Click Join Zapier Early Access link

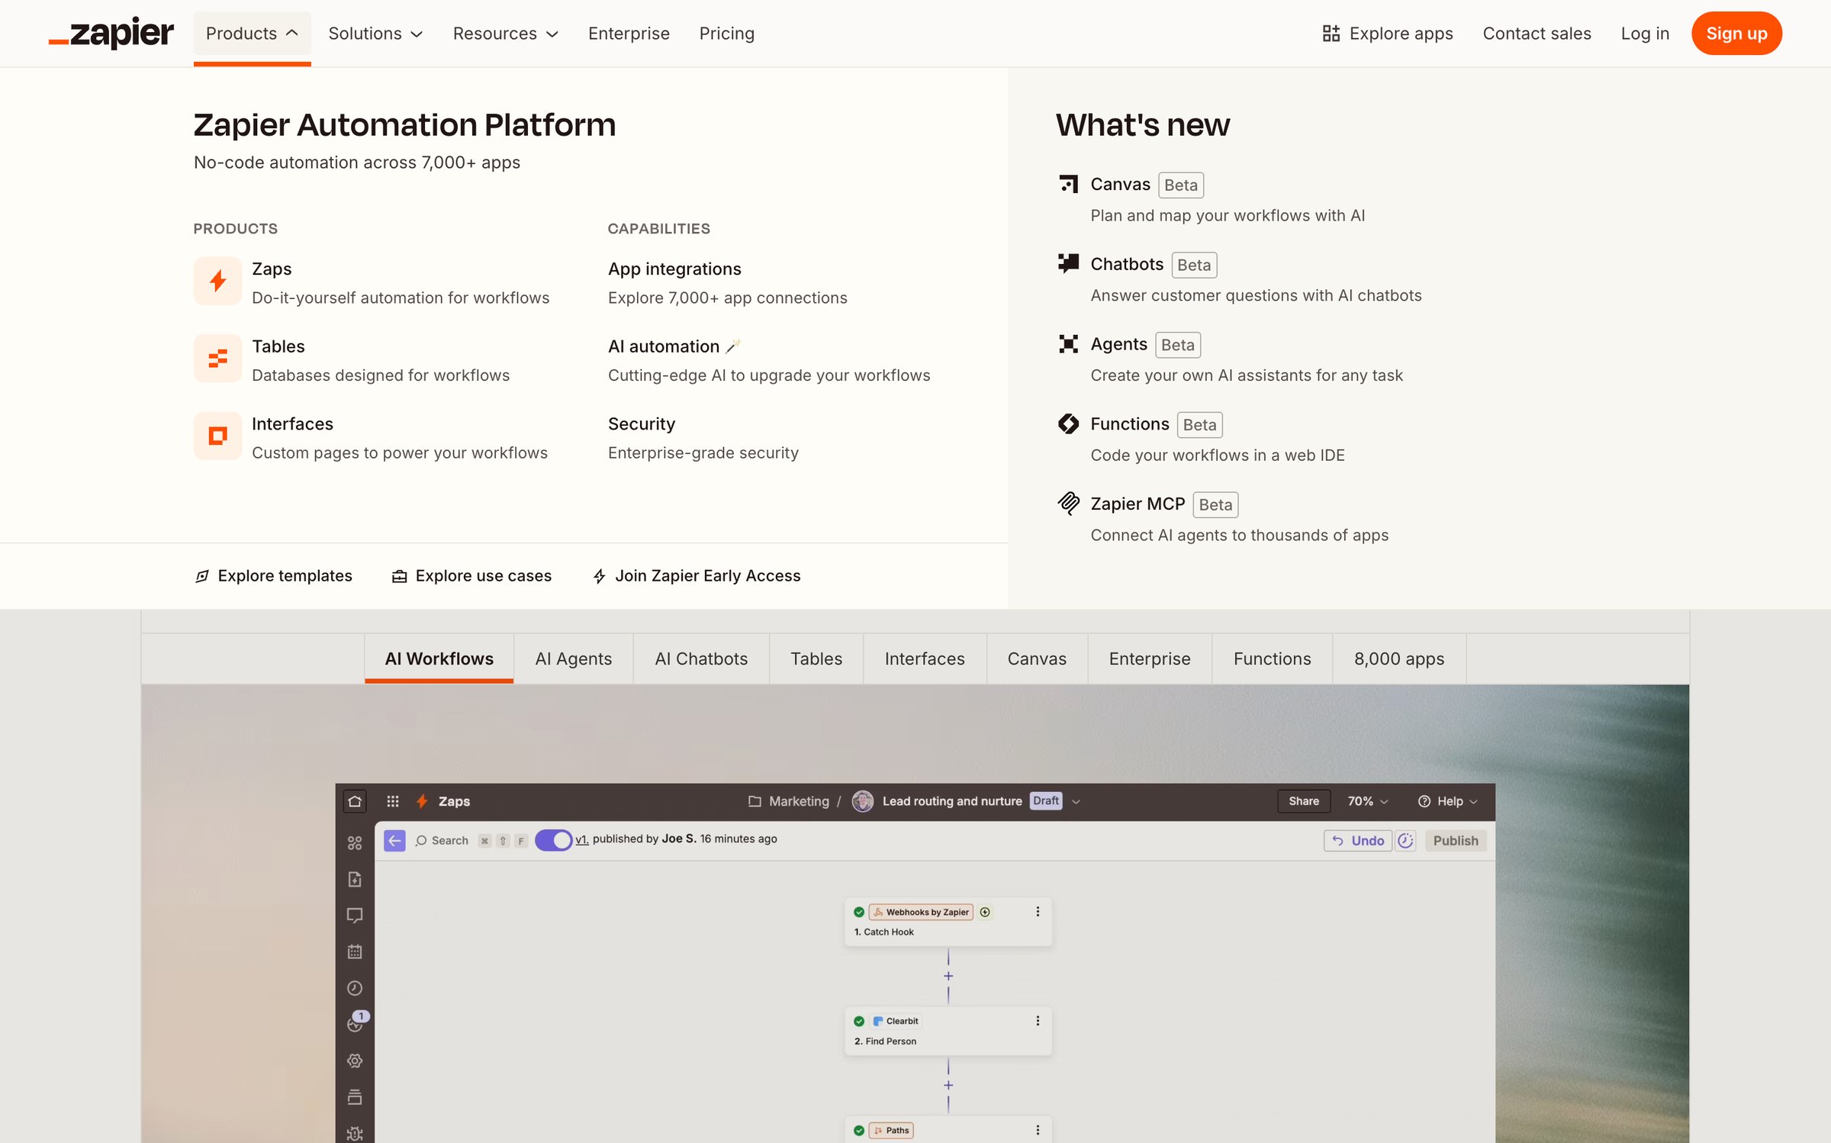click(x=697, y=576)
